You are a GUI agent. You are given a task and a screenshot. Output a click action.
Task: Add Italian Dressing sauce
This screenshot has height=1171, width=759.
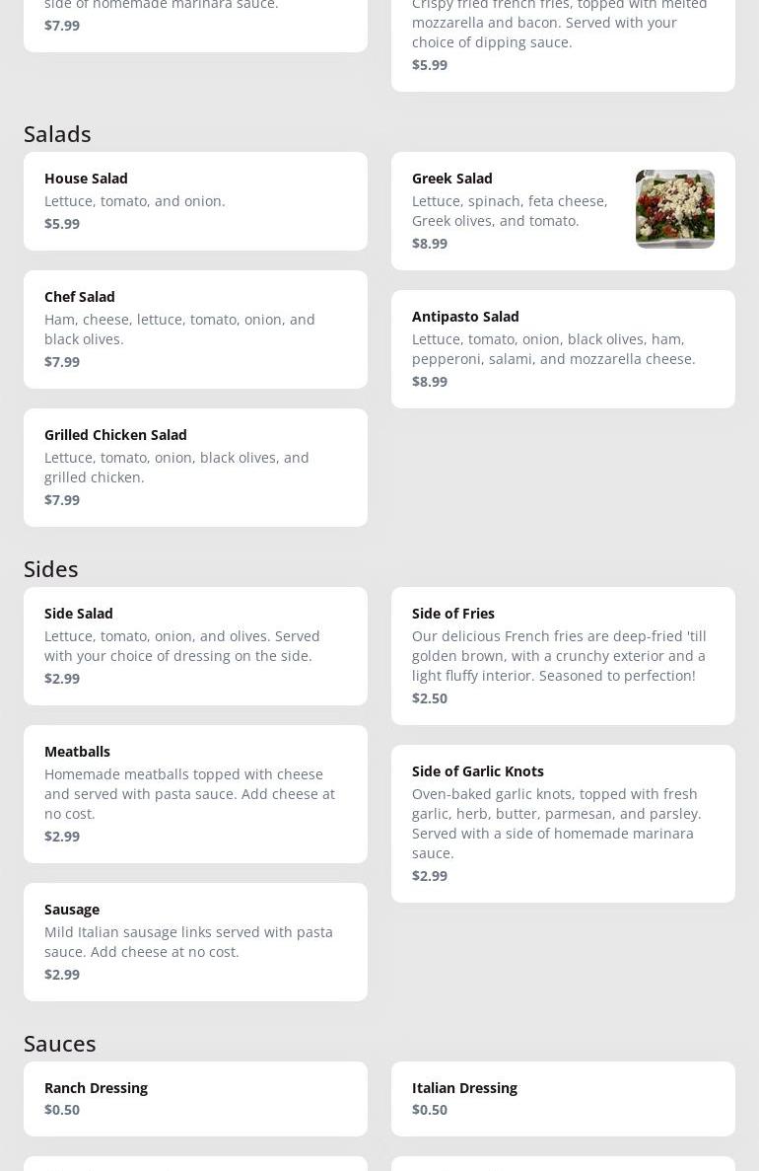[x=562, y=1098]
